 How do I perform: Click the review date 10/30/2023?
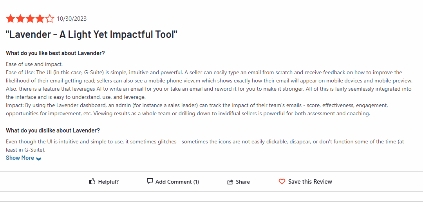tap(72, 19)
